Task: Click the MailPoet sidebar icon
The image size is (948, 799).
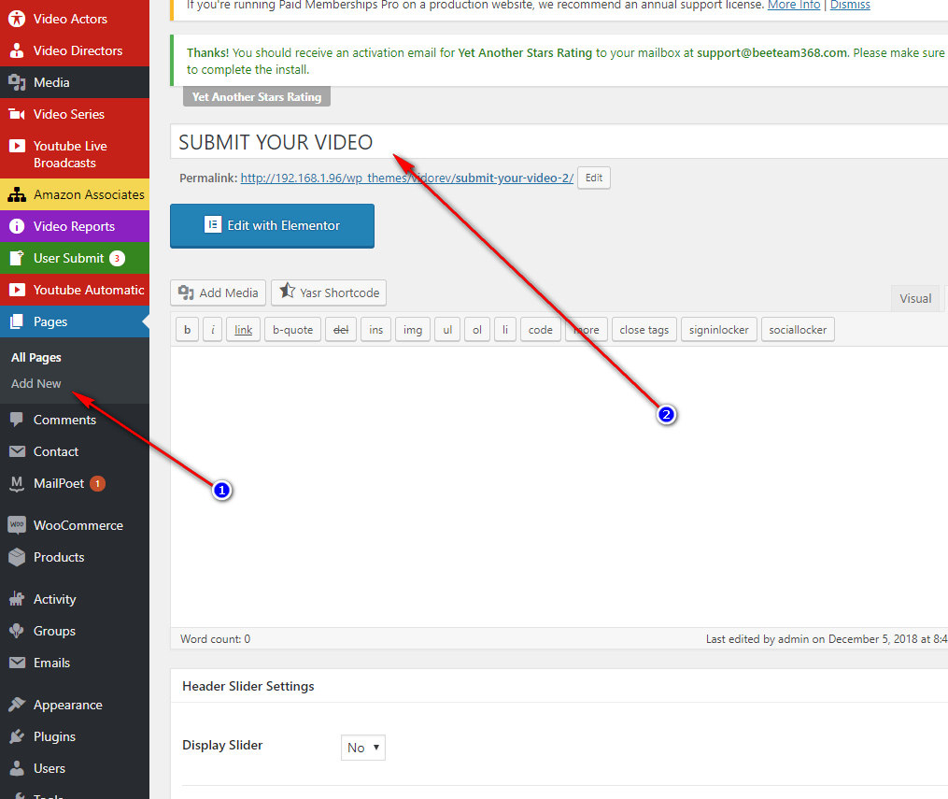Action: 17,483
